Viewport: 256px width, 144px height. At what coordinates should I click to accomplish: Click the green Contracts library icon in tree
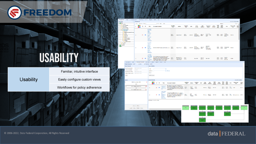(x=120, y=45)
